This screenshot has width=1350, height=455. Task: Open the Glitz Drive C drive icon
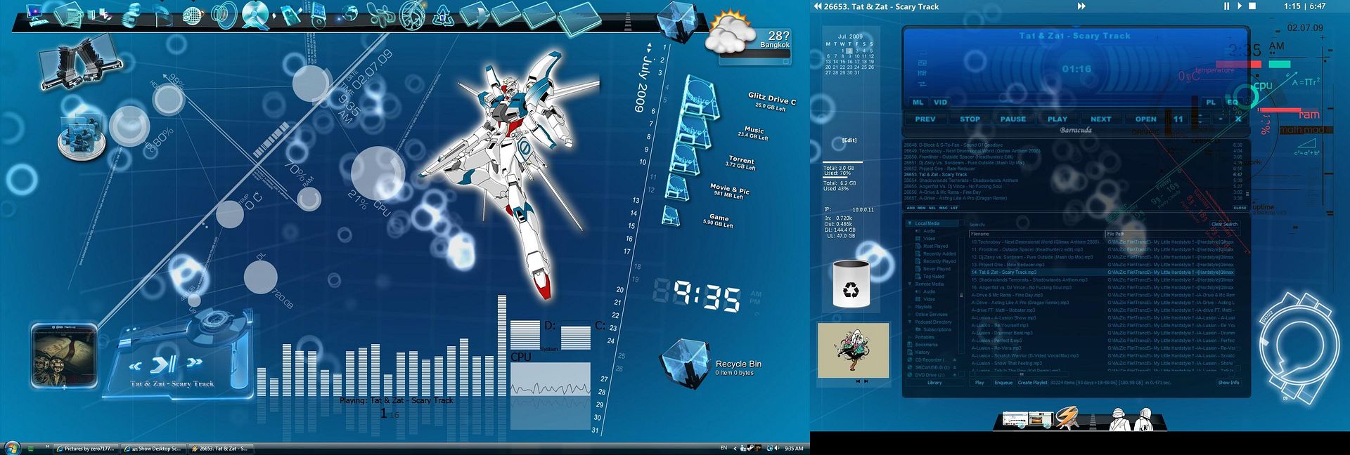coord(700,99)
